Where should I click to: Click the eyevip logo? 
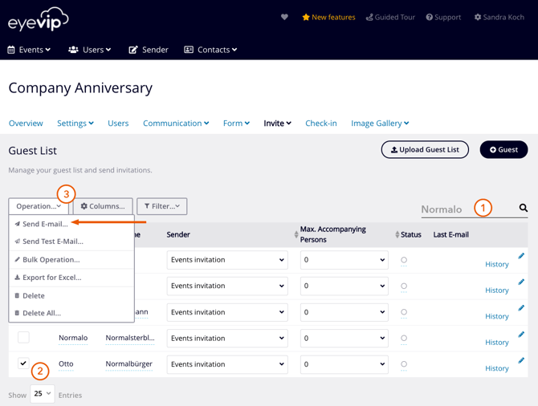point(39,19)
